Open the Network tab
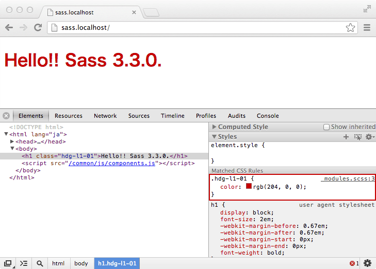This screenshot has width=376, height=269. coord(105,116)
